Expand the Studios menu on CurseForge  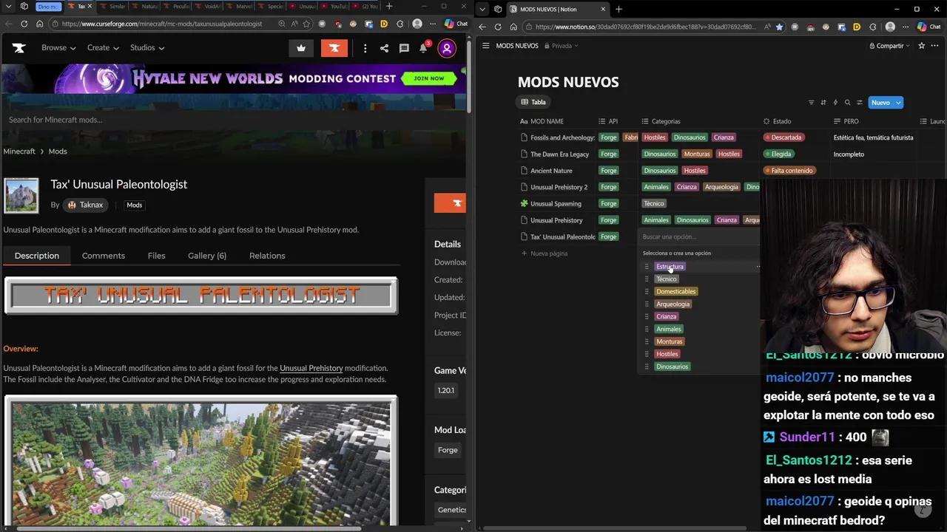147,48
